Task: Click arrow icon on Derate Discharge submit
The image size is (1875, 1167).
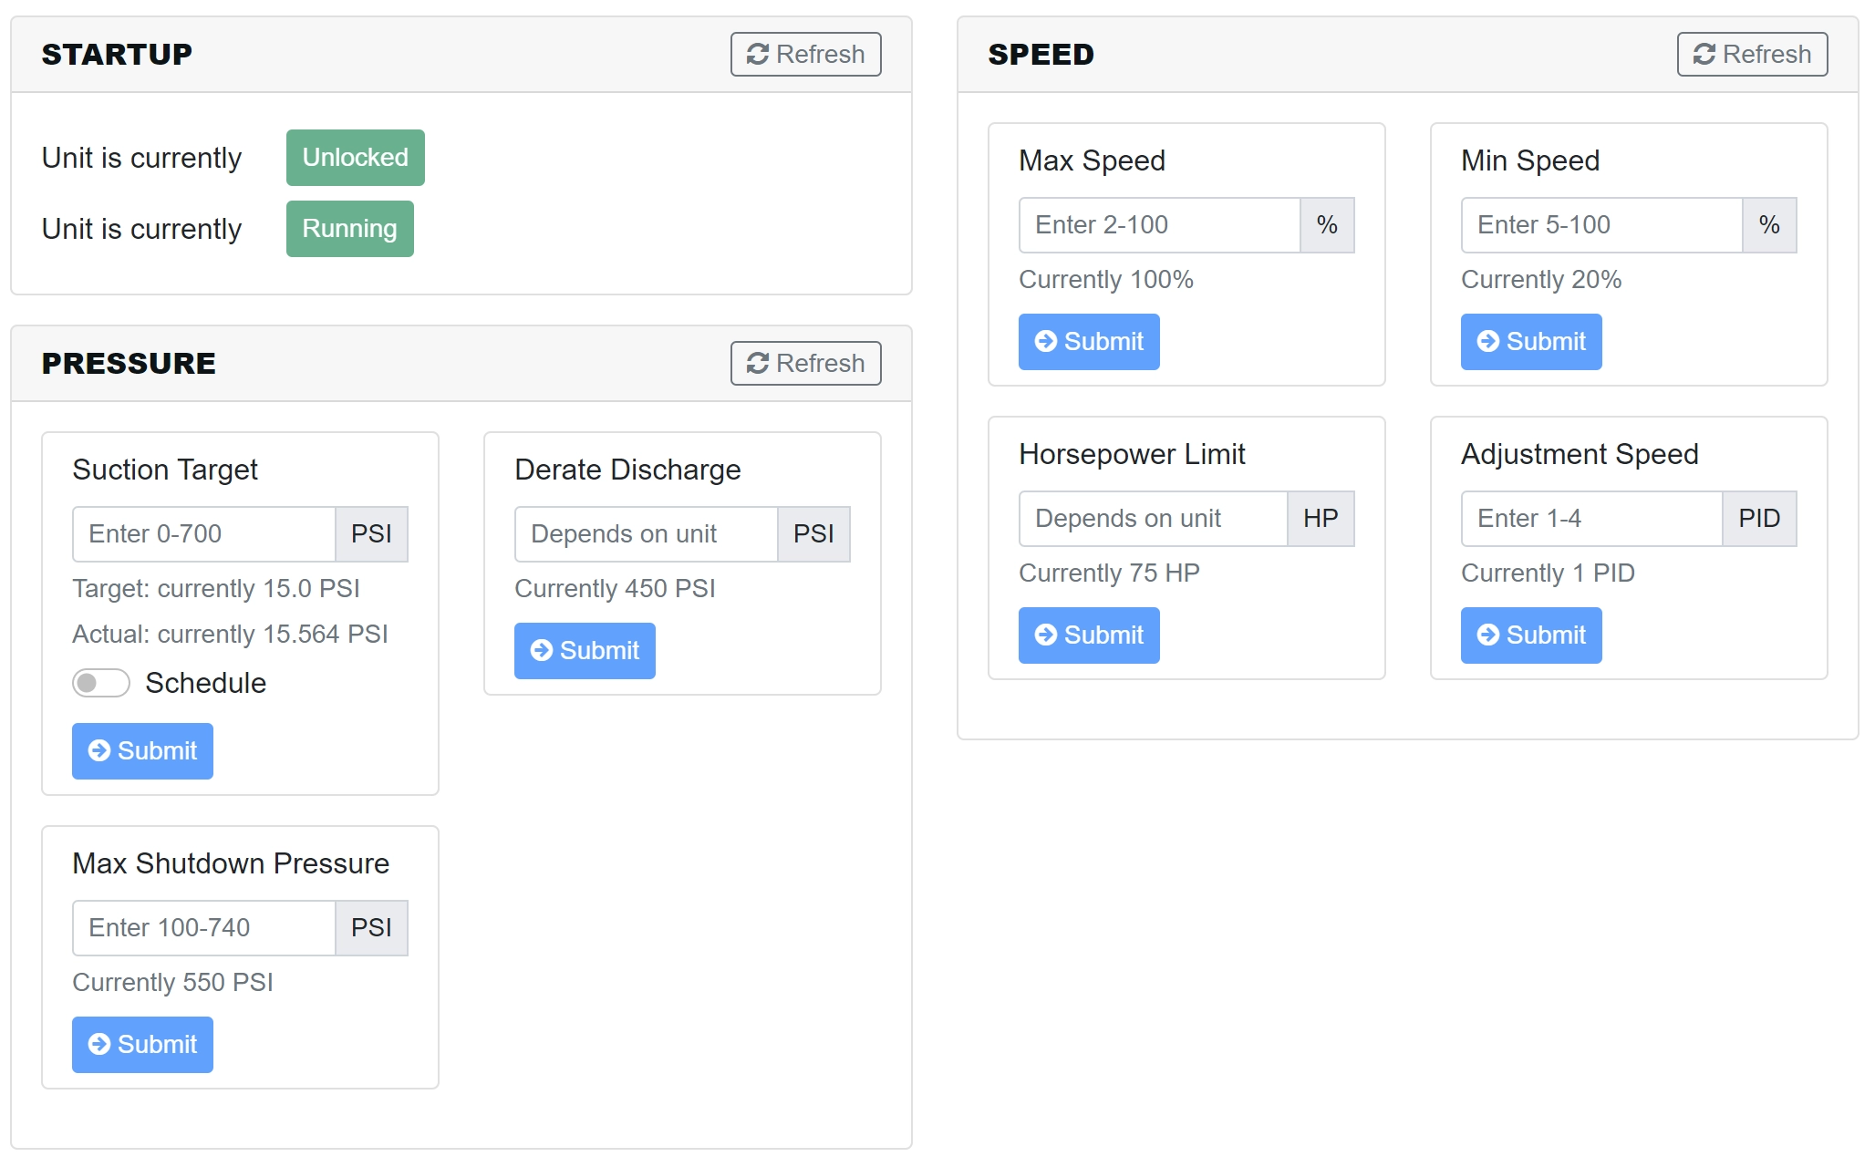Action: tap(542, 650)
